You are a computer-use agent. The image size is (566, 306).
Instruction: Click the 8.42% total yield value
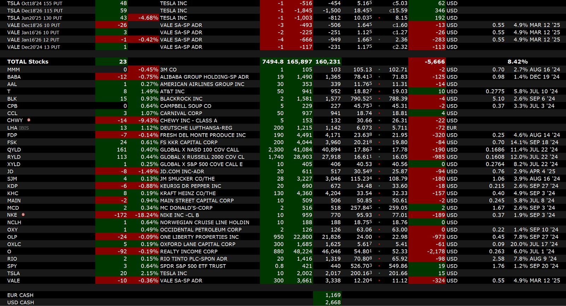(518, 62)
